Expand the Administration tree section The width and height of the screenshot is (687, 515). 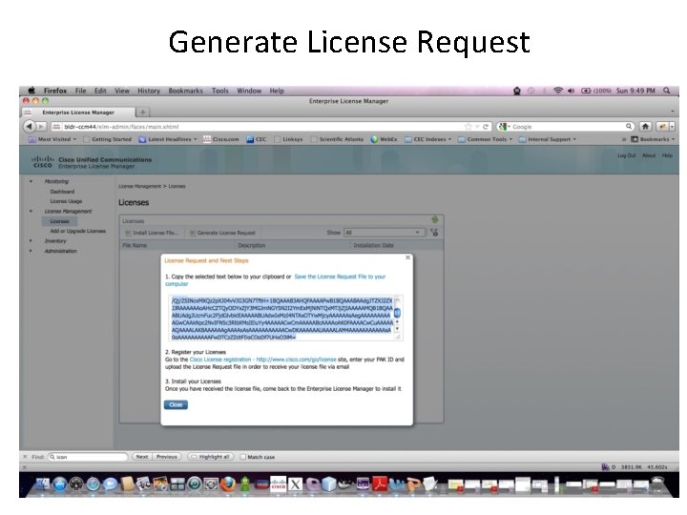(31, 251)
